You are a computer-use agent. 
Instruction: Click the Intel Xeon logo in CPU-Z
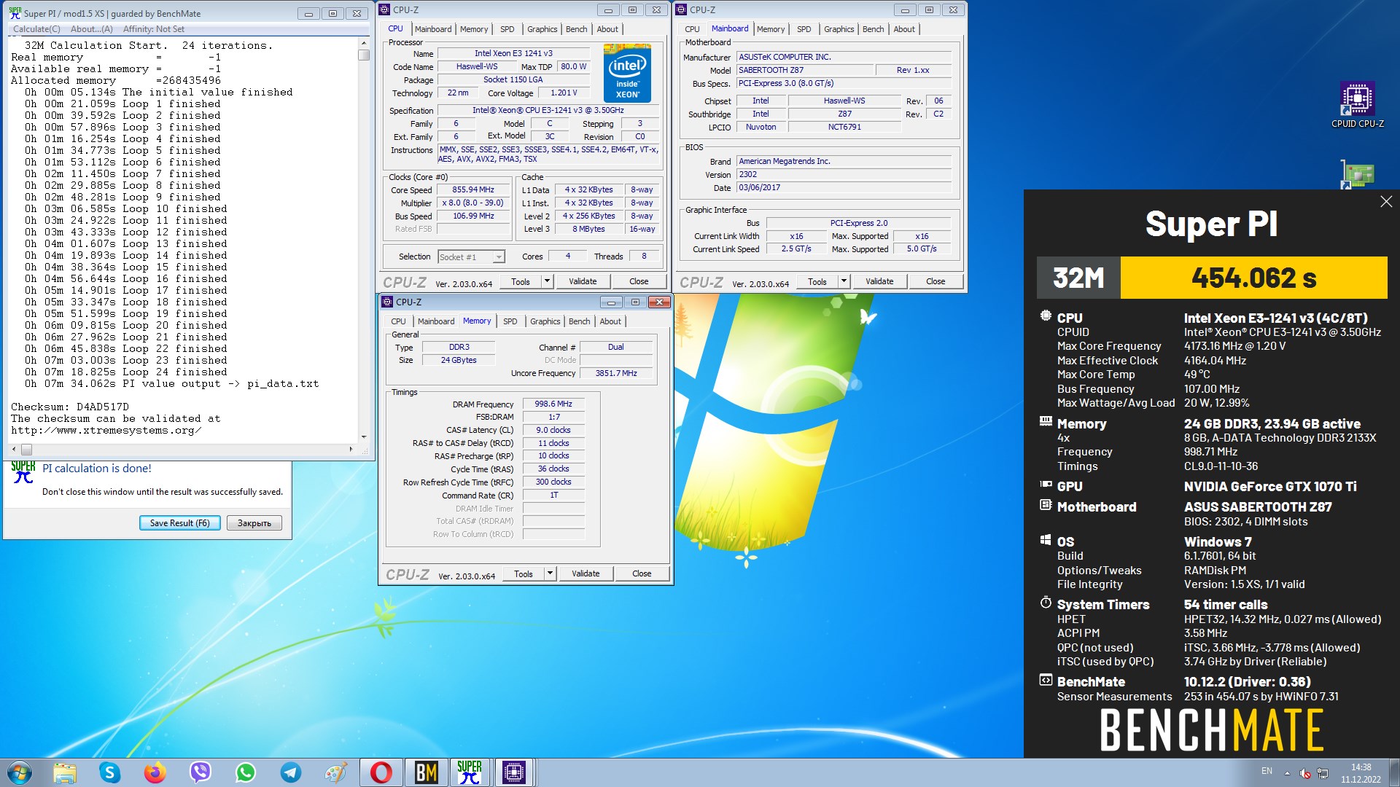click(x=627, y=73)
